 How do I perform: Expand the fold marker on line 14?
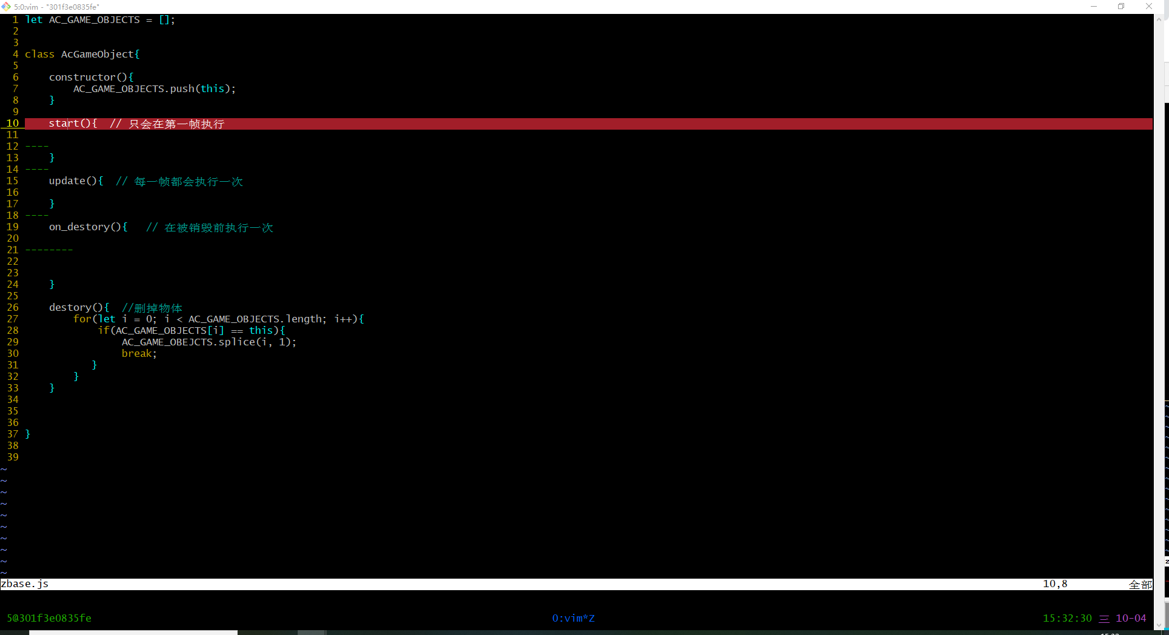[x=36, y=170]
